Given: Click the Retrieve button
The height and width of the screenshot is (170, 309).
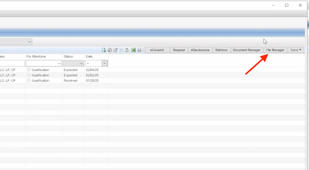Looking at the screenshot, I should 221,50.
